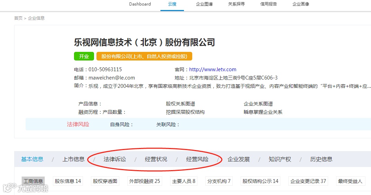The image size is (371, 195).
Task: Open 外部投融资 25 sub-tab
Action: [x=145, y=181]
